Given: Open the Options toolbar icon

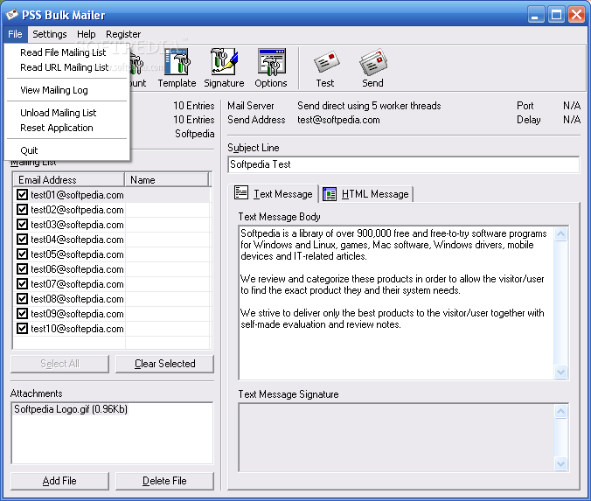Looking at the screenshot, I should [x=271, y=62].
